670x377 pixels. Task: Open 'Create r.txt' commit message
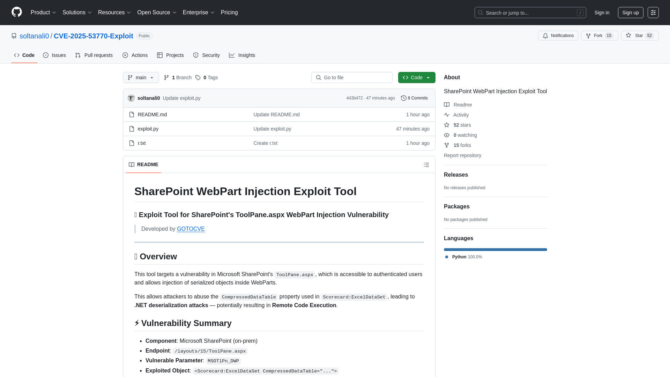click(x=266, y=143)
